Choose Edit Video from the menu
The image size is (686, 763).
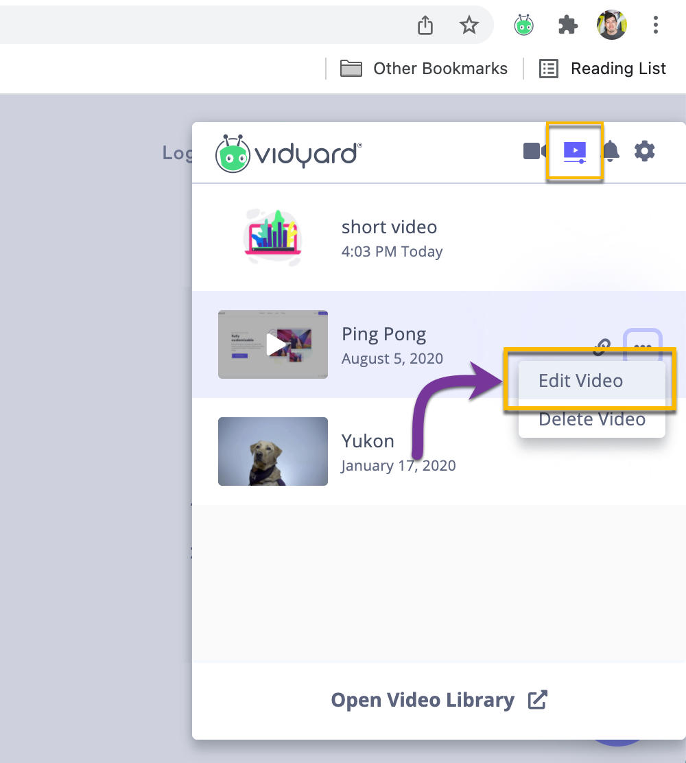click(591, 381)
